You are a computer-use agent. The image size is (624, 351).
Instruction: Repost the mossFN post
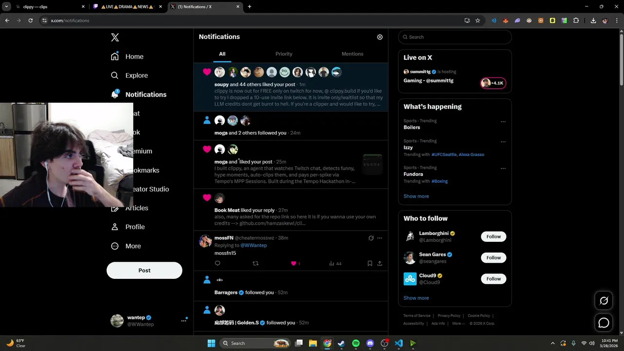(x=255, y=263)
